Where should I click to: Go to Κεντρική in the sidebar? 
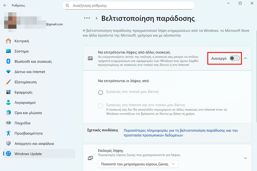coord(21,41)
